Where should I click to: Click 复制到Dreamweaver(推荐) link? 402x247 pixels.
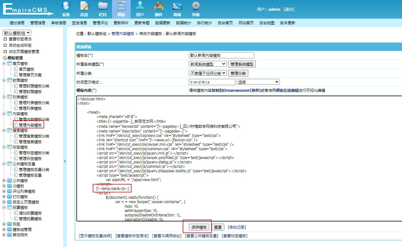tap(236, 91)
